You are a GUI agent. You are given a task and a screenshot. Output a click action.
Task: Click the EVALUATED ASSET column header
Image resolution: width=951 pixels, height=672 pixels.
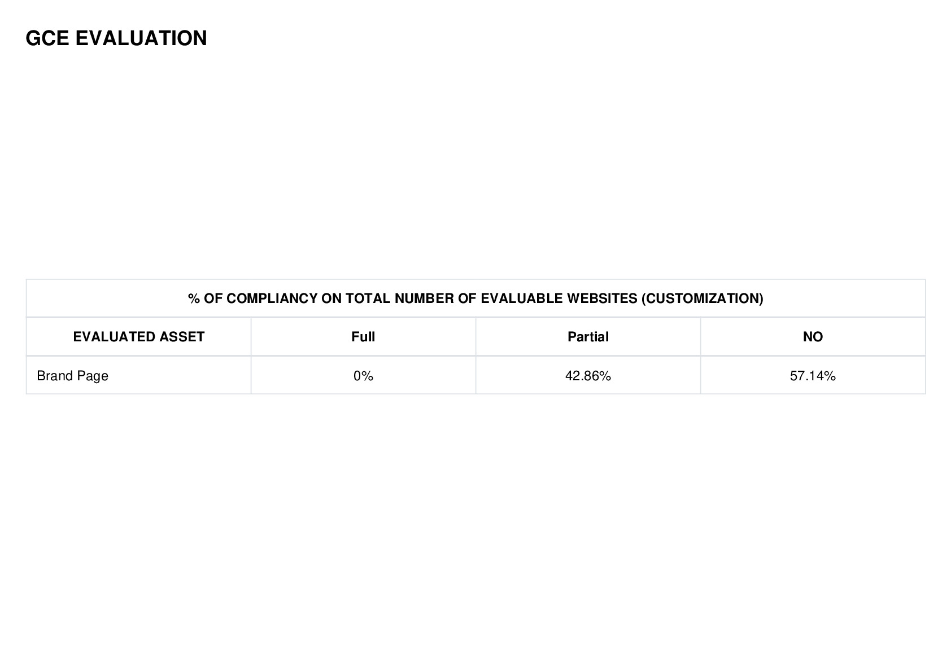(x=138, y=337)
